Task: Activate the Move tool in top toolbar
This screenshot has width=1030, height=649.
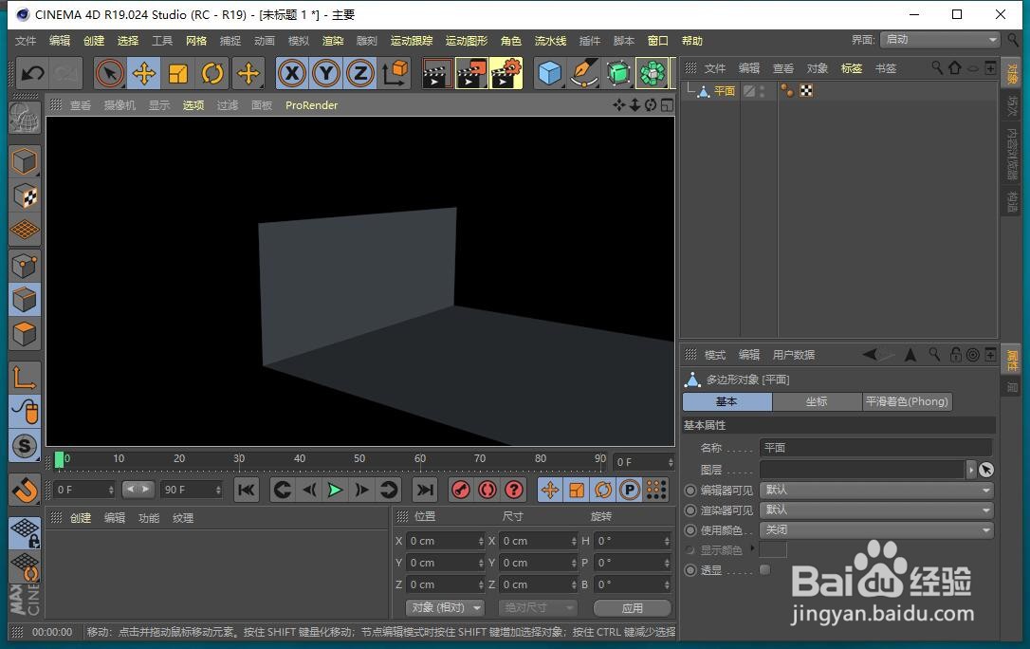Action: [x=144, y=73]
